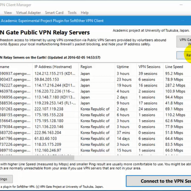Open the Help menu
The height and width of the screenshot is (191, 191).
coord(85,13)
